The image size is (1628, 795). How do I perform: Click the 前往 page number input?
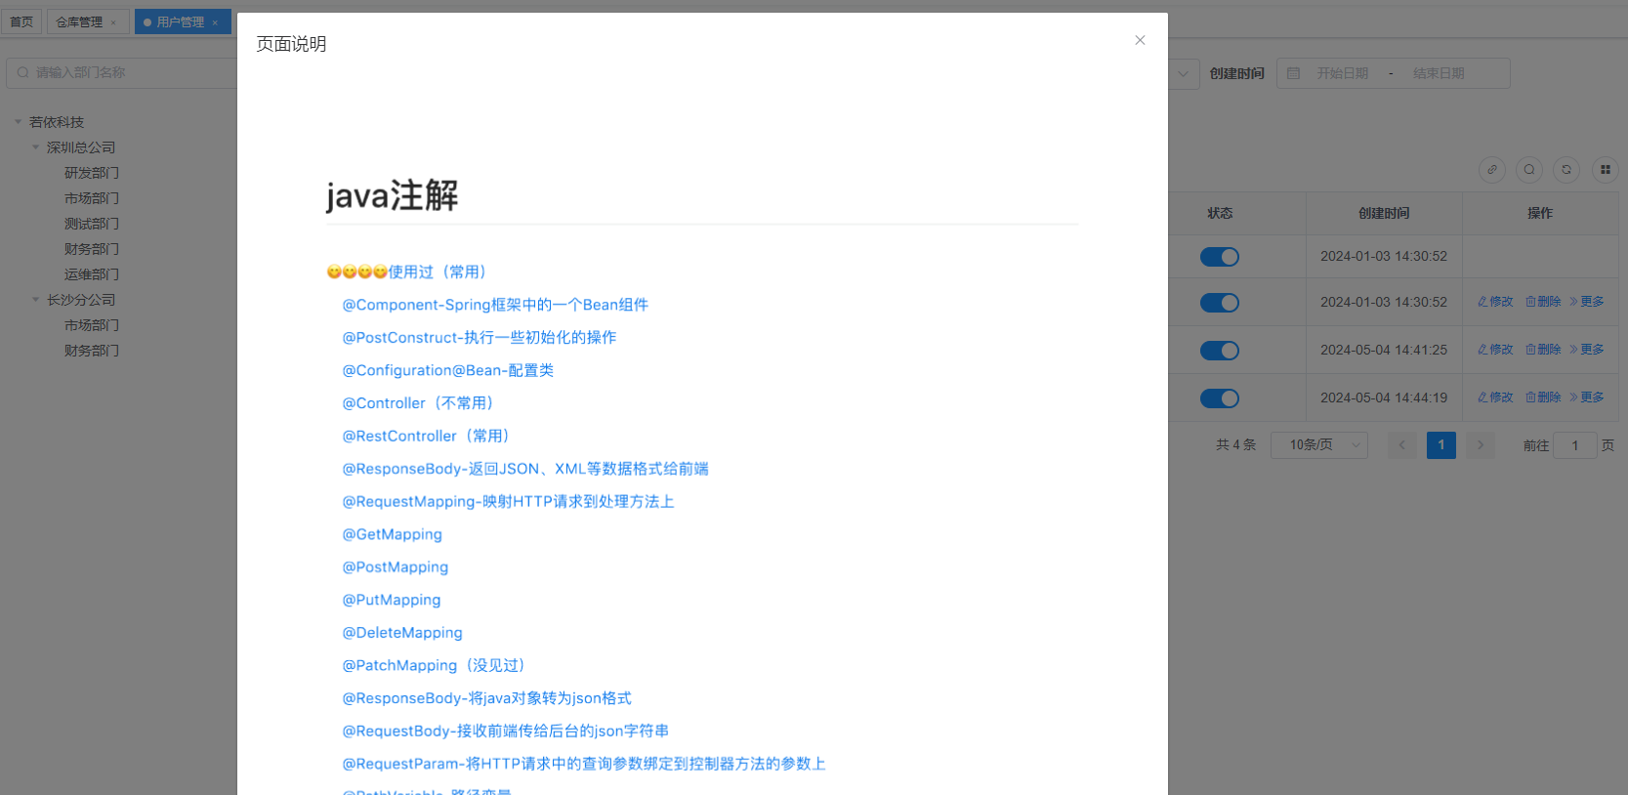pyautogui.click(x=1575, y=445)
